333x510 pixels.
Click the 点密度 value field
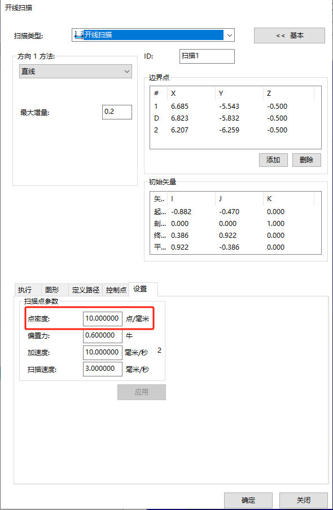[x=103, y=319]
